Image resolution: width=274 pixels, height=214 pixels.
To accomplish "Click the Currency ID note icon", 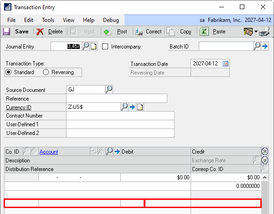I will [140, 107].
